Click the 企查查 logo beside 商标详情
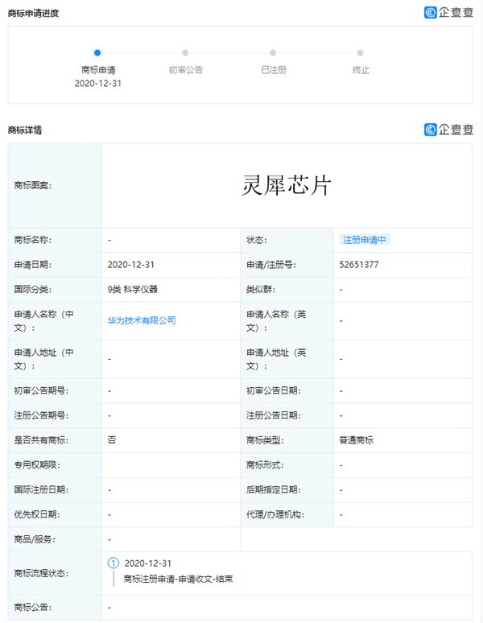 click(448, 130)
